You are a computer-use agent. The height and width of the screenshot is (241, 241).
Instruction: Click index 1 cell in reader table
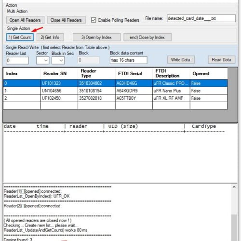click(x=22, y=91)
